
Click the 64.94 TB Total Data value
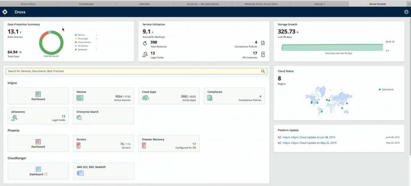15,52
